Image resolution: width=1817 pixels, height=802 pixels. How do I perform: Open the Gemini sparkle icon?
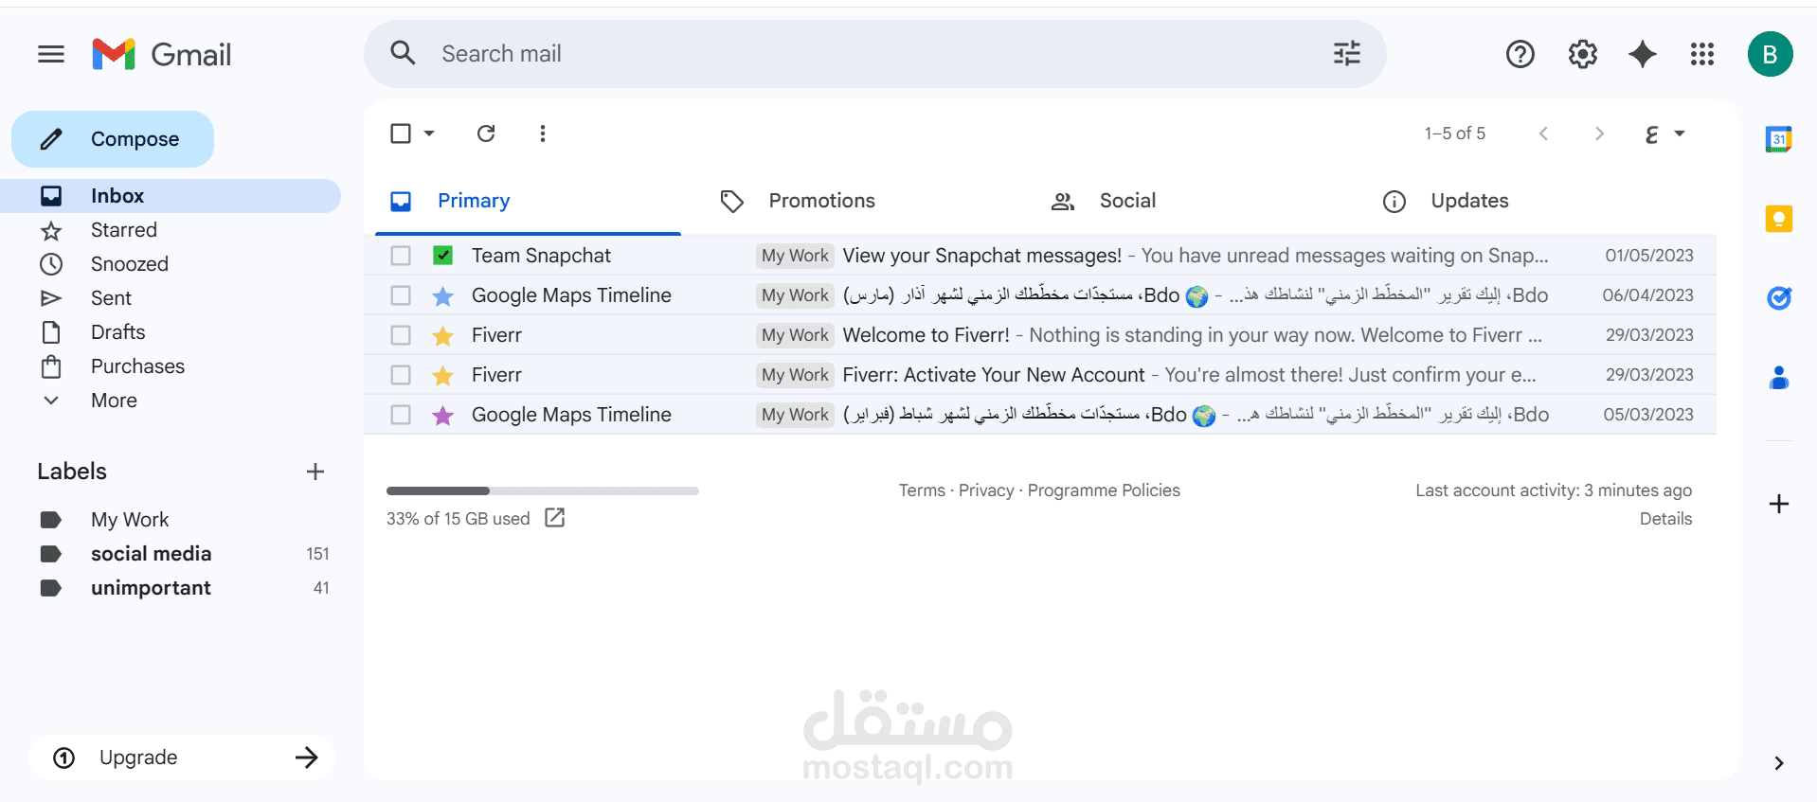(1642, 55)
